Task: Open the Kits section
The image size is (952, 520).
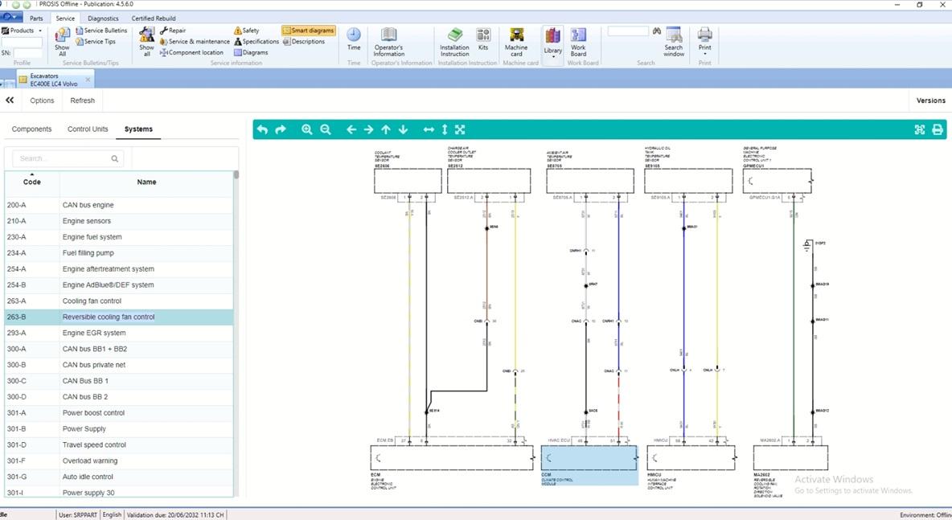Action: pyautogui.click(x=483, y=39)
